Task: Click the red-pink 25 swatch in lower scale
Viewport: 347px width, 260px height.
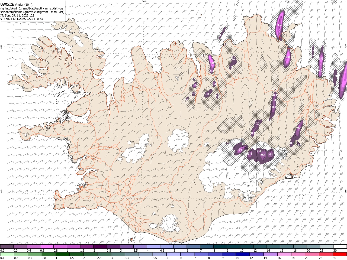Action: pyautogui.click(x=326, y=254)
